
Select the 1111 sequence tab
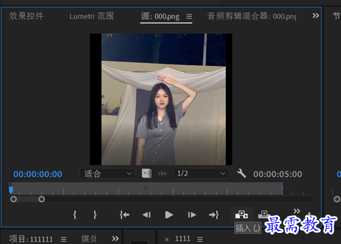pos(183,239)
